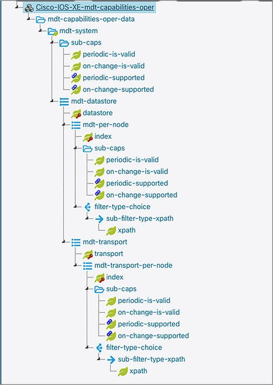Image resolution: width=273 pixels, height=385 pixels.
Task: Select the mdt-transport-per-node label
Action: (x=133, y=266)
